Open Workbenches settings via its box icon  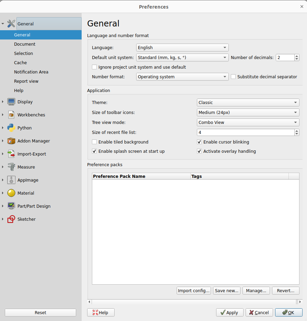pyautogui.click(x=11, y=115)
